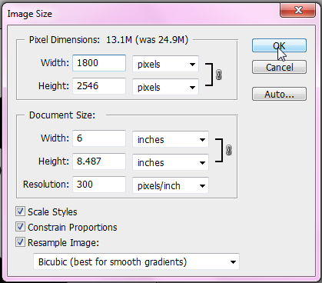Expand the document Height inches dropdown
This screenshot has width=322, height=283.
coord(171,162)
